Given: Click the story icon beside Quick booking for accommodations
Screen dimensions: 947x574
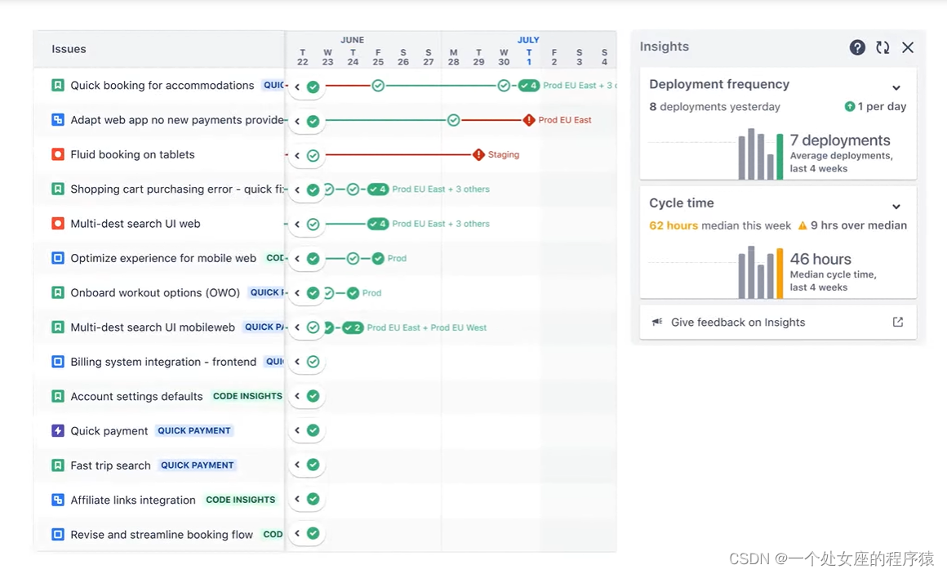Looking at the screenshot, I should click(57, 85).
